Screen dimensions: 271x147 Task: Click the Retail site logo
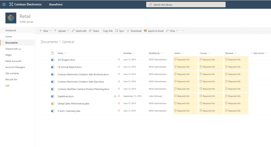(11, 18)
